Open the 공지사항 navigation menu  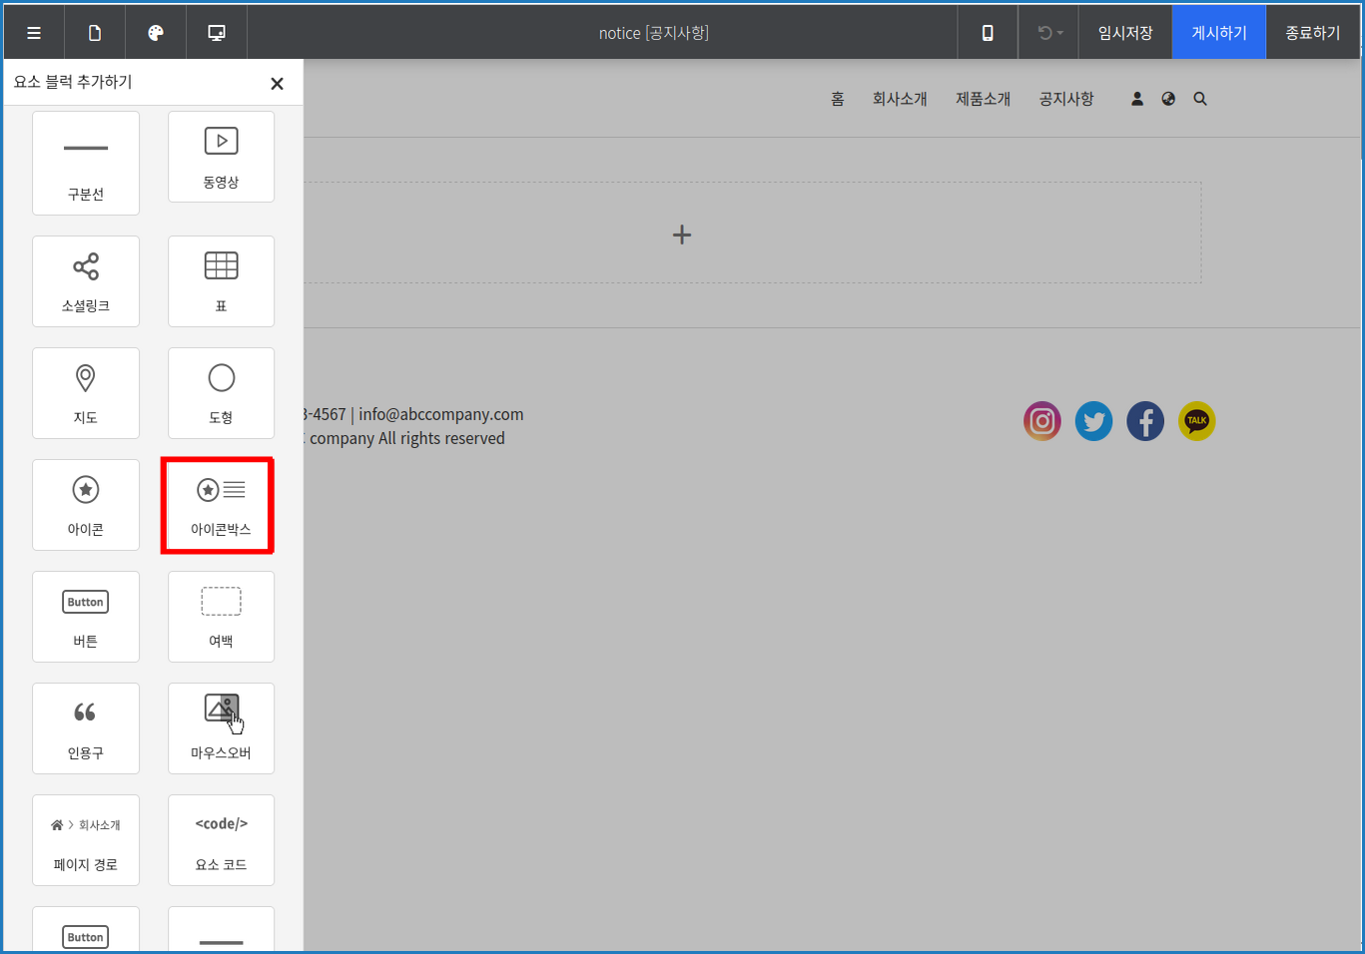pos(1065,98)
